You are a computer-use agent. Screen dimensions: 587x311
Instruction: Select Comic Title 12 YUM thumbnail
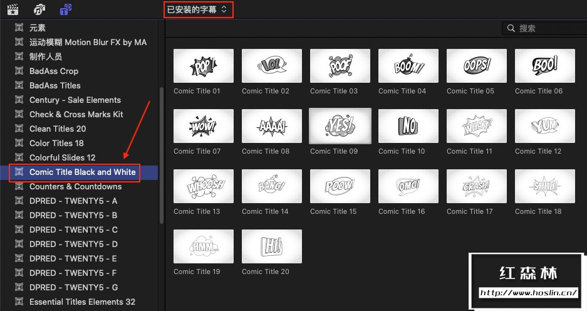[x=545, y=126]
